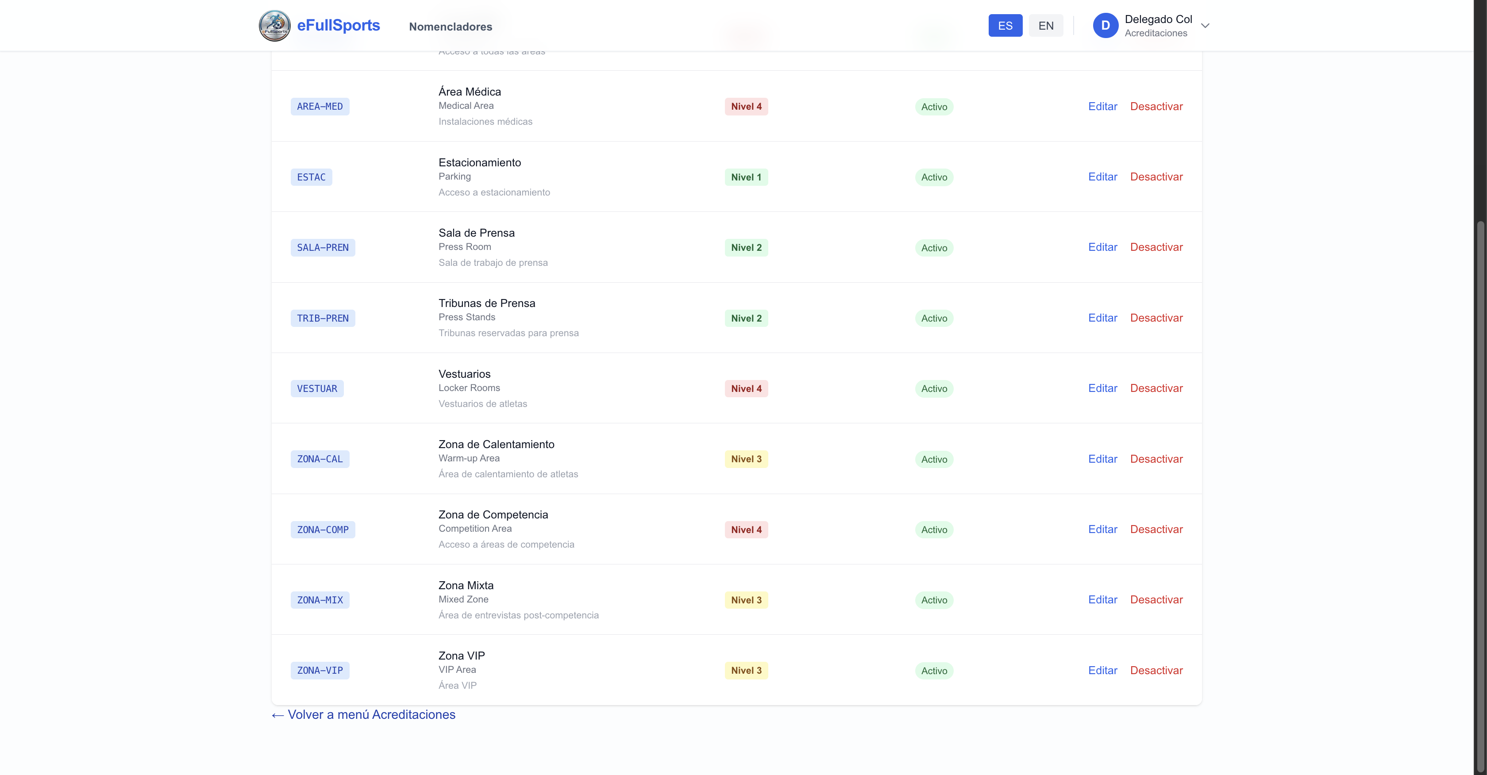The width and height of the screenshot is (1487, 775).
Task: Click Nivel 3 badge of Zona Mixta
Action: (746, 600)
